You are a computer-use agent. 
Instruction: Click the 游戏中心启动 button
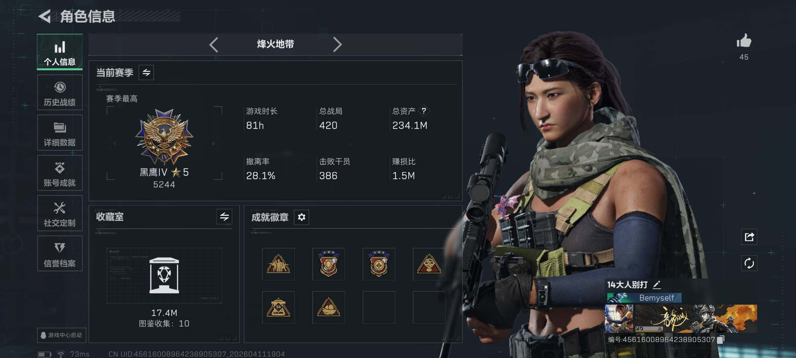62,335
